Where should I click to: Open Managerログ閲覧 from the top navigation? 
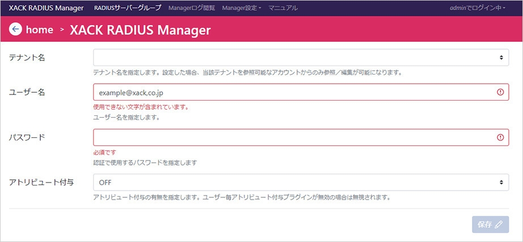pos(192,8)
